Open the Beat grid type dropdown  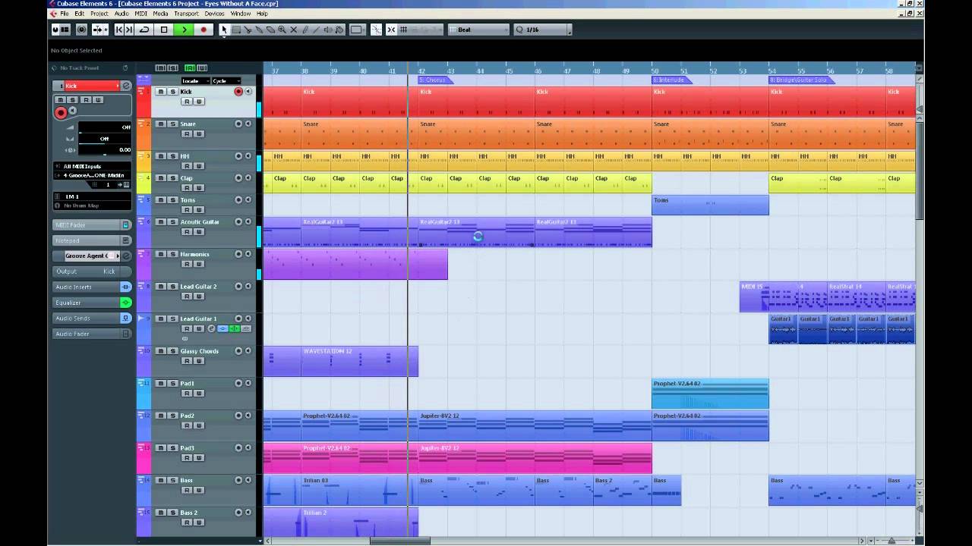click(478, 30)
